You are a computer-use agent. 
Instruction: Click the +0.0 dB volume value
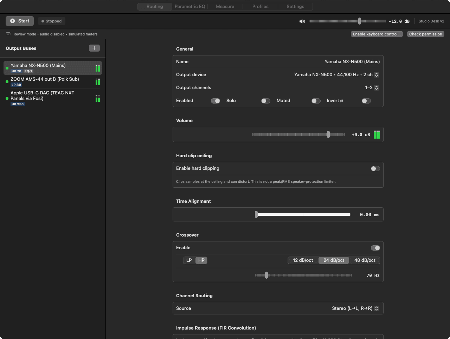[361, 135]
